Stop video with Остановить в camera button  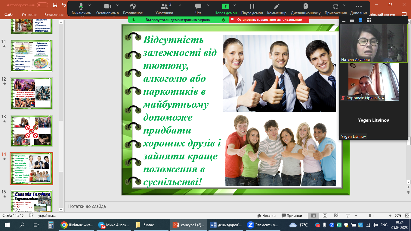pos(107,9)
